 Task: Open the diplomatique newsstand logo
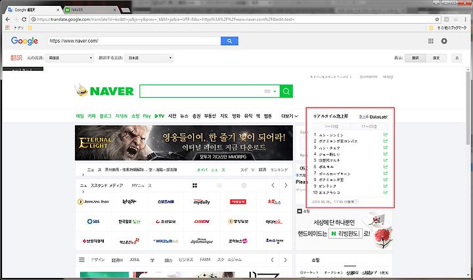(x=202, y=241)
